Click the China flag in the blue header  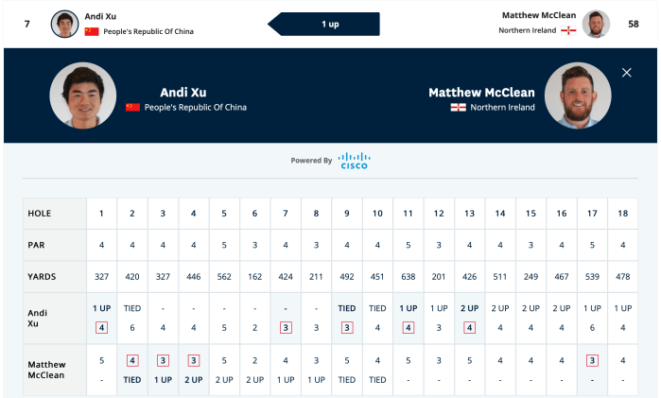pyautogui.click(x=132, y=108)
